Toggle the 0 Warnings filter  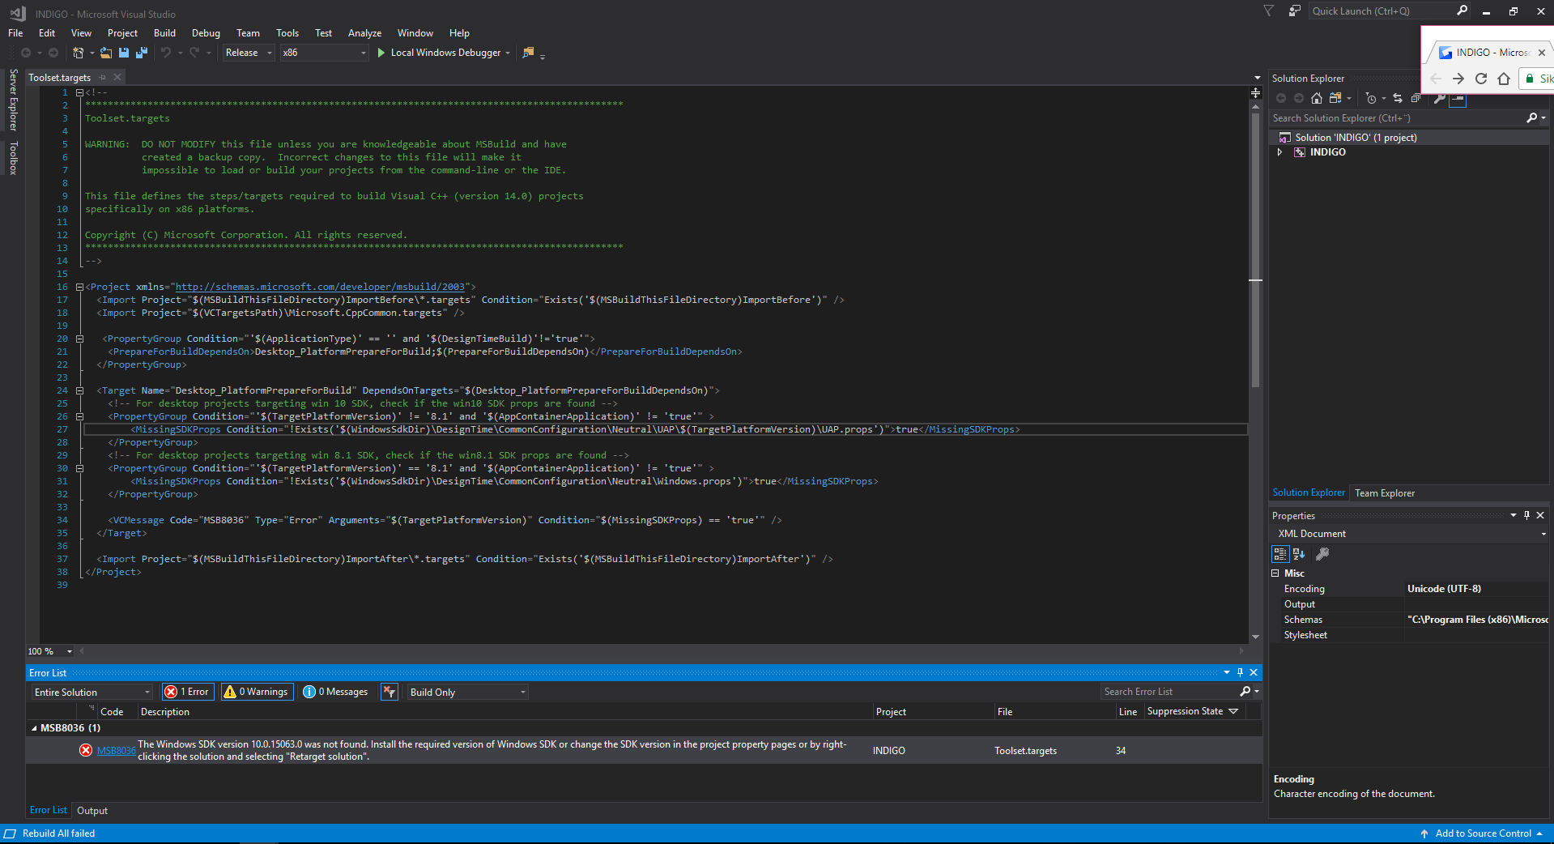[x=257, y=692]
